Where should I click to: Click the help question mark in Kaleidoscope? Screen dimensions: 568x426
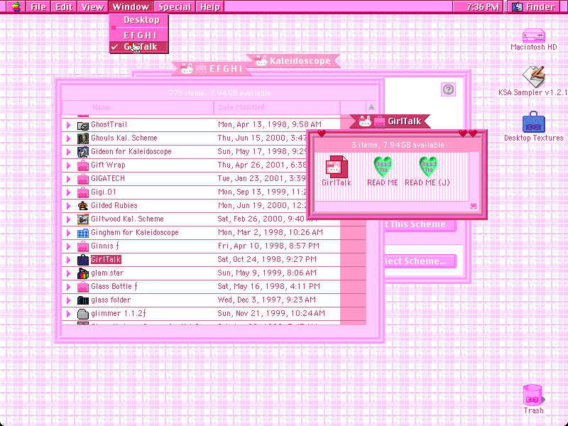(x=448, y=89)
